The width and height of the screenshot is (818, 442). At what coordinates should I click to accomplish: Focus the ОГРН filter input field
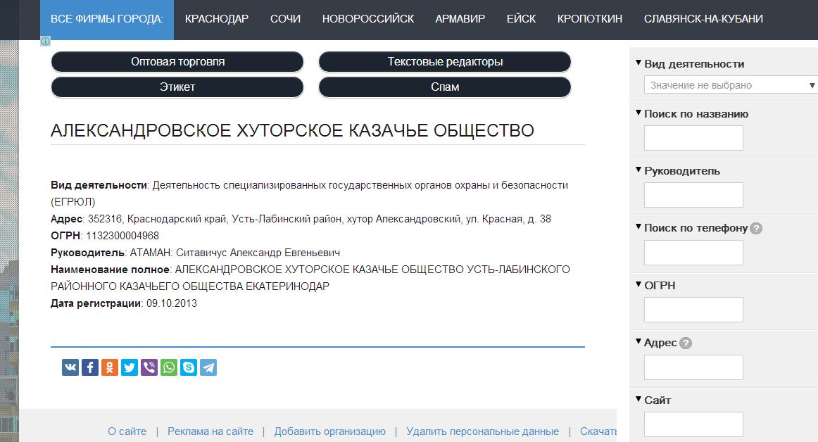pyautogui.click(x=693, y=310)
